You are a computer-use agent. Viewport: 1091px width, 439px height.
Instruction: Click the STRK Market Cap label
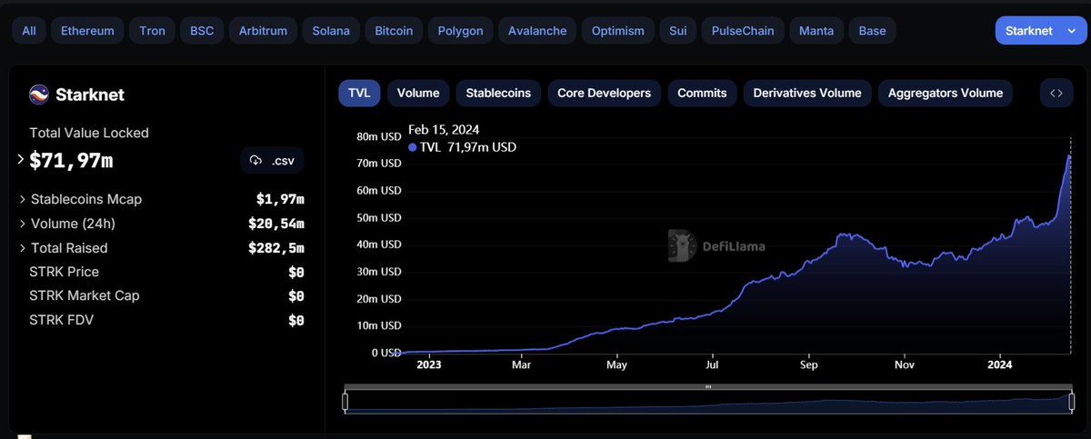point(85,295)
